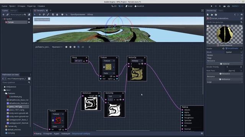Attach script icon in Scene dock
Image resolution: width=245 pixels, height=137 pixels.
point(29,14)
